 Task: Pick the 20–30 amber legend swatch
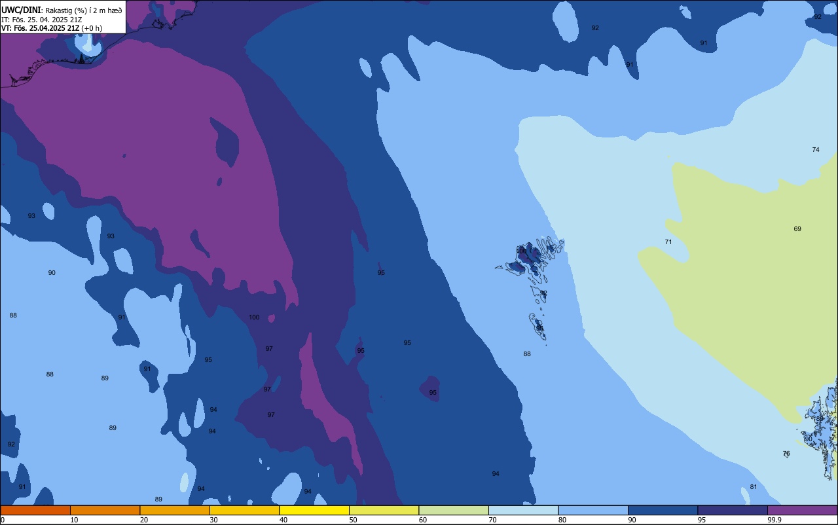coord(175,510)
